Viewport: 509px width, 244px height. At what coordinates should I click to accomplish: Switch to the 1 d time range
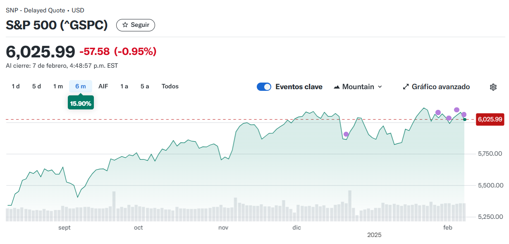click(x=16, y=86)
